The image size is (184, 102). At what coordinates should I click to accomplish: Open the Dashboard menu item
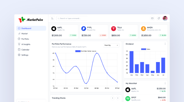pyautogui.click(x=31, y=28)
